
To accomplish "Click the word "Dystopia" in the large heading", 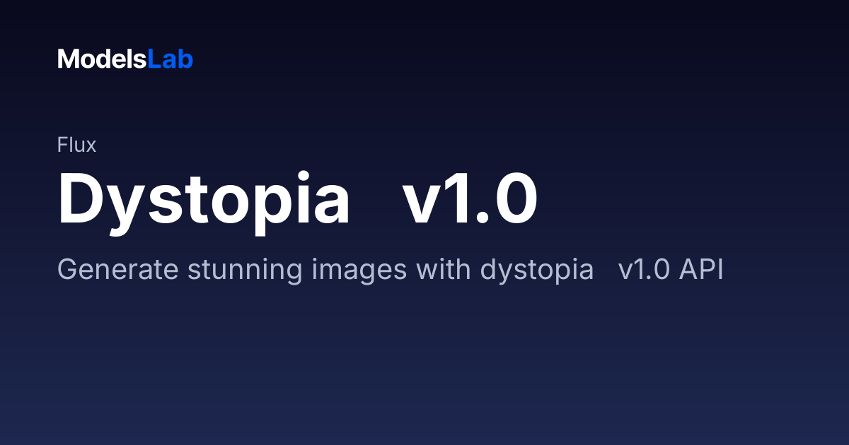I will (x=204, y=200).
